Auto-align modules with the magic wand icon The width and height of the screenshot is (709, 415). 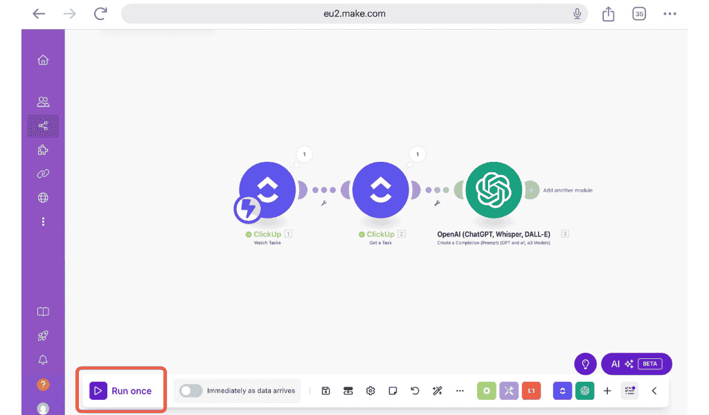point(438,391)
